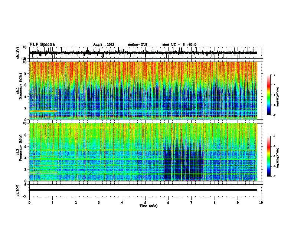Click inside the ch.1 frequency spectrogram
Image resolution: width=294 pixels, height=227 pixels.
tap(143, 91)
